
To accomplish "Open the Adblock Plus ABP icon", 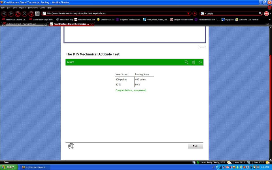I will pyautogui.click(x=266, y=13).
